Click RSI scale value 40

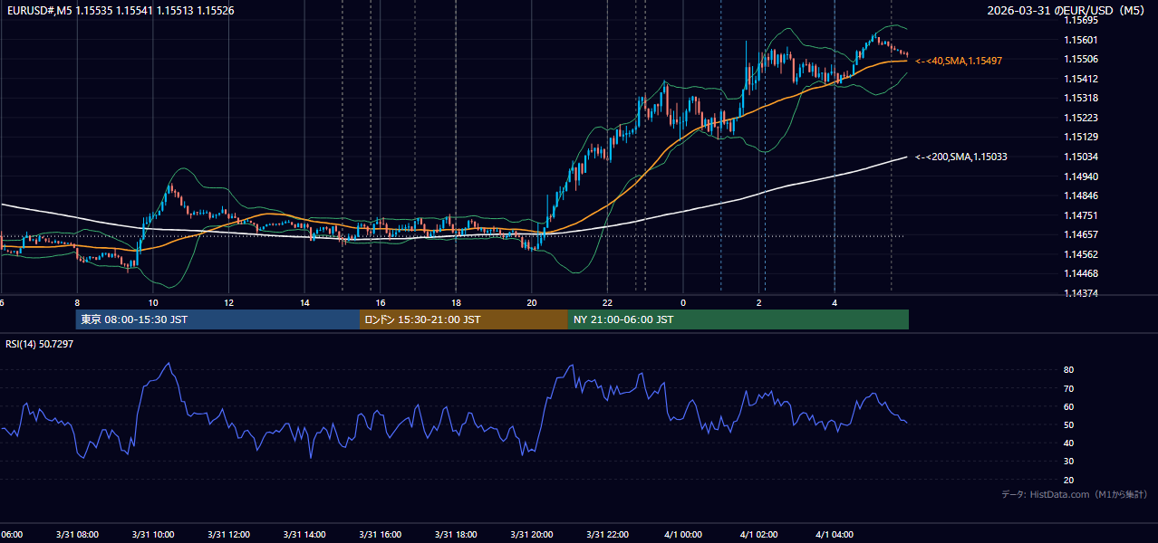point(1068,443)
